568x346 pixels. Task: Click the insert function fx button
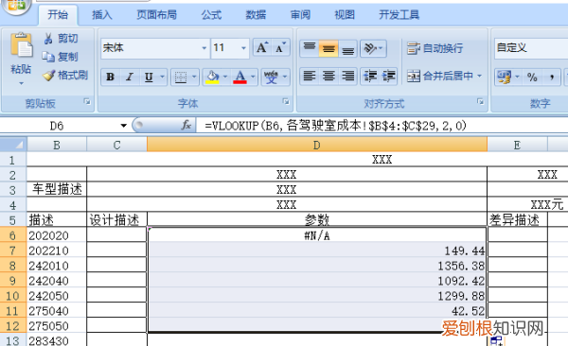coord(186,126)
